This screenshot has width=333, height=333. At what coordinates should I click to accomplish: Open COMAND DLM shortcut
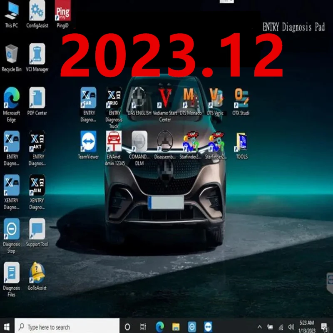[x=139, y=148]
